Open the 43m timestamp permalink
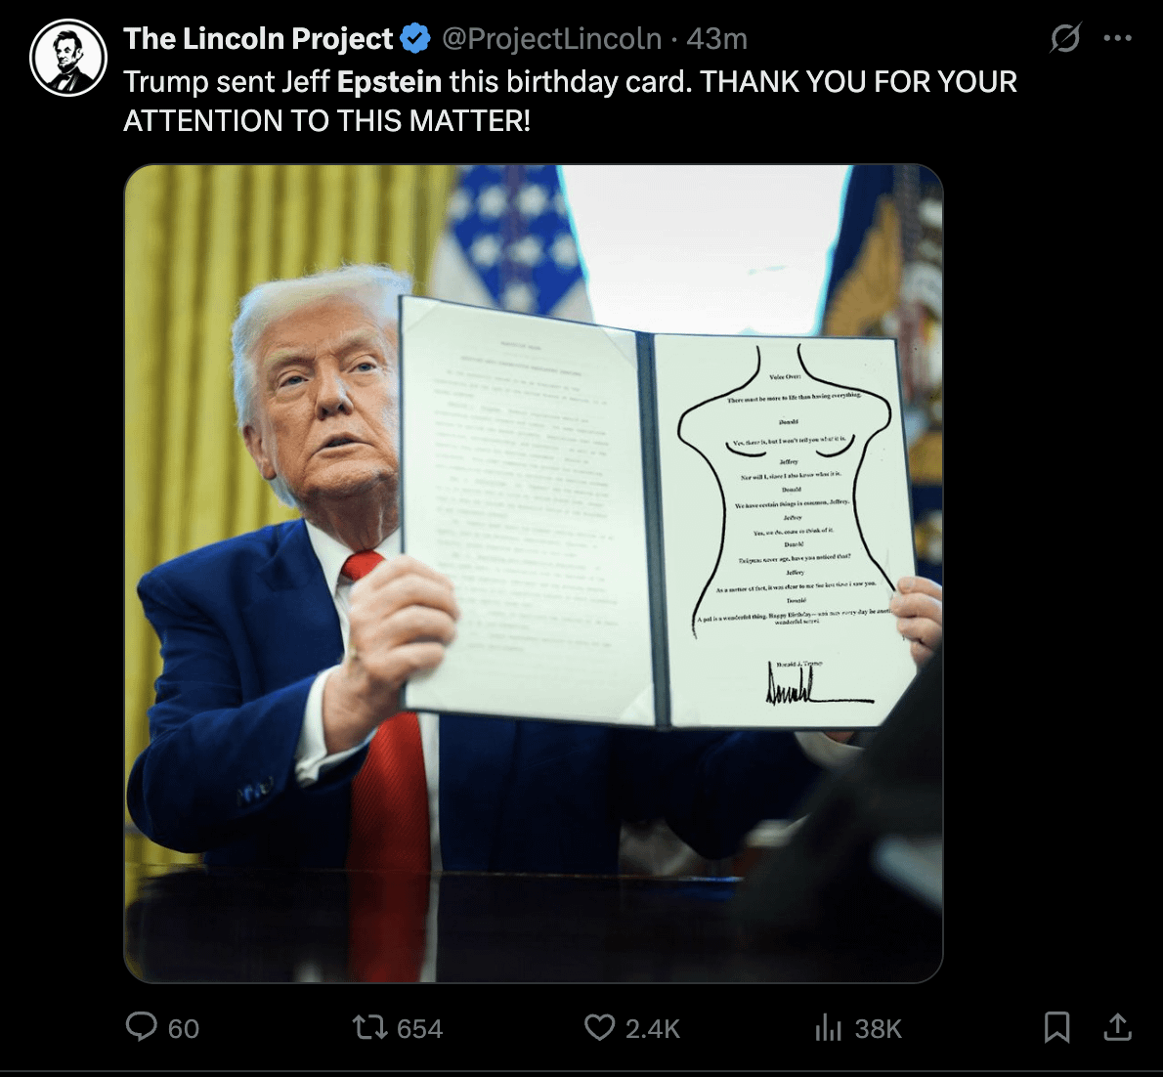The image size is (1163, 1077). (716, 38)
